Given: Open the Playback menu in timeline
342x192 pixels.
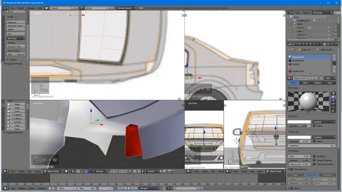Looking at the screenshot, I should (x=42, y=188).
